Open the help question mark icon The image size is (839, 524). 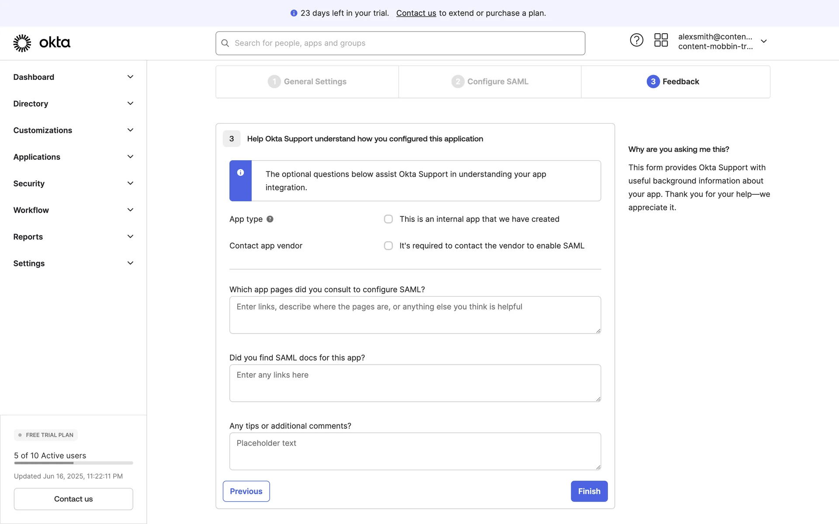pyautogui.click(x=636, y=40)
